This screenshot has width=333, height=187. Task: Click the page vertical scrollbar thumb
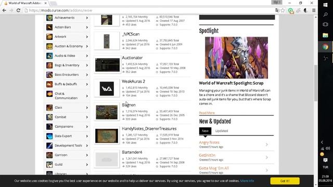tap(316, 83)
